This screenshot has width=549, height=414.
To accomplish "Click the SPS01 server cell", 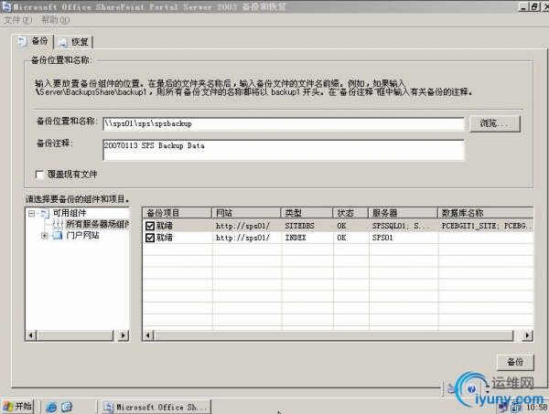I will [382, 238].
